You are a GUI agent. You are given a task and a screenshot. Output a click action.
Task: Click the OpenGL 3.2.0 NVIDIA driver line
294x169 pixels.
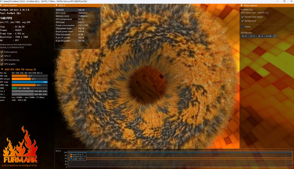[x=12, y=47]
